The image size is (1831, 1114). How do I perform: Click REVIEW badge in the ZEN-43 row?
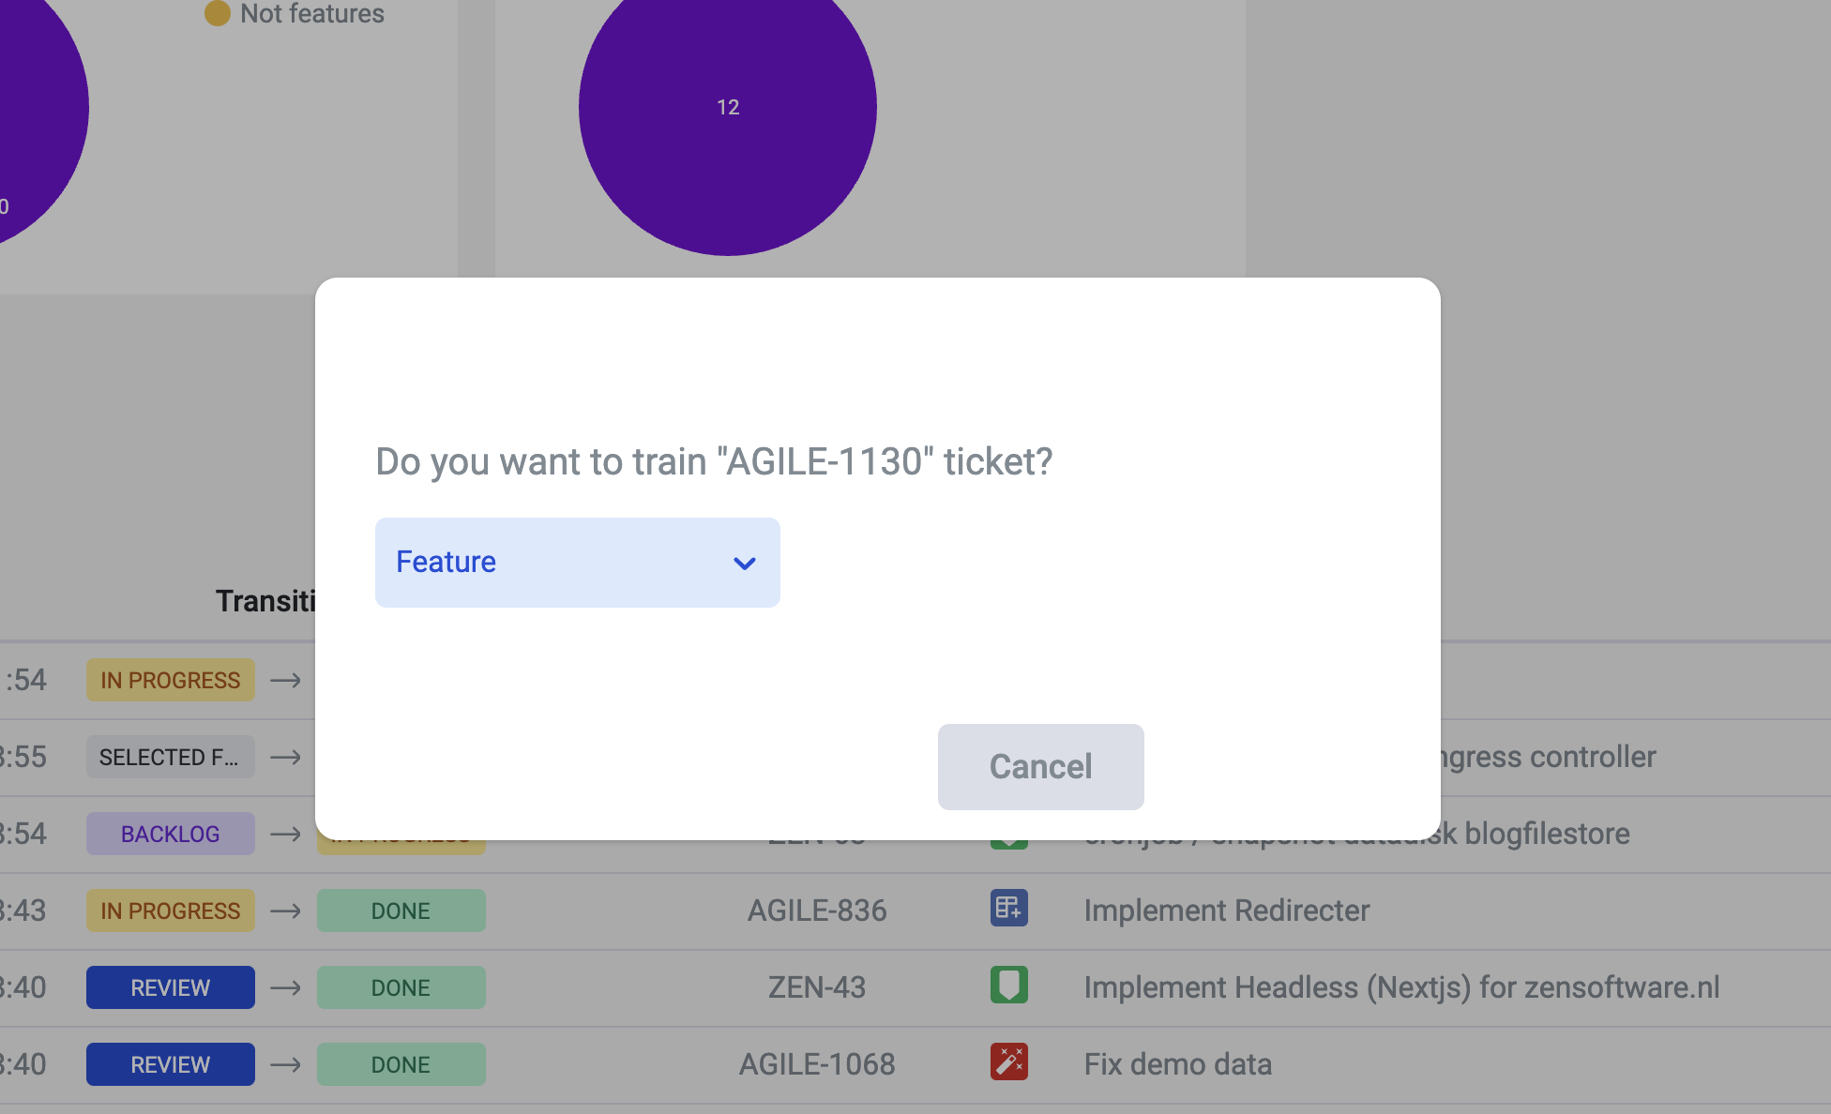pos(170,988)
